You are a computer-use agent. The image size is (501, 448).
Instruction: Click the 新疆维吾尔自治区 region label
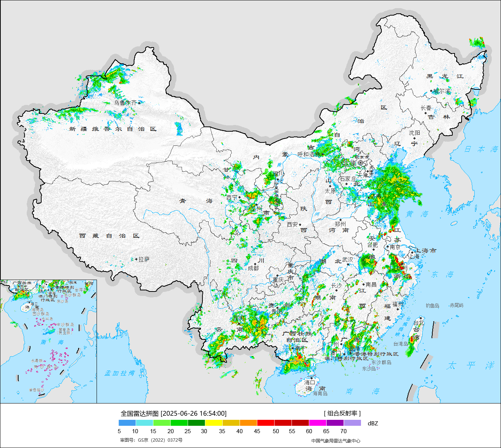113,129
